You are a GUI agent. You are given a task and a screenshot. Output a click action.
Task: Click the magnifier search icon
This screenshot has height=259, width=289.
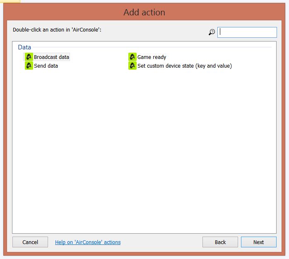tap(212, 32)
